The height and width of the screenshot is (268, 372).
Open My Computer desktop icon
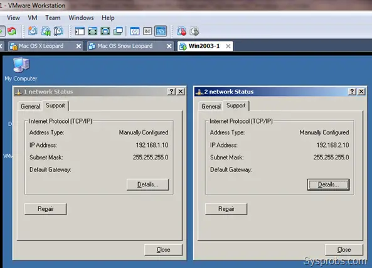(x=21, y=69)
